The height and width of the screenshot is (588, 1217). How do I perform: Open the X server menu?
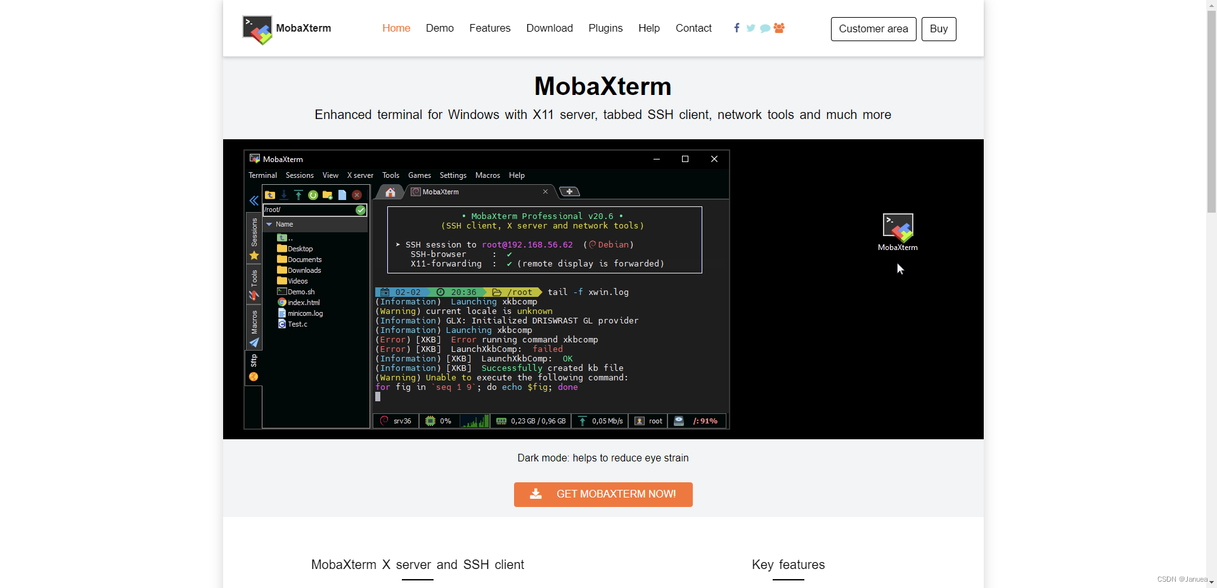click(x=360, y=175)
